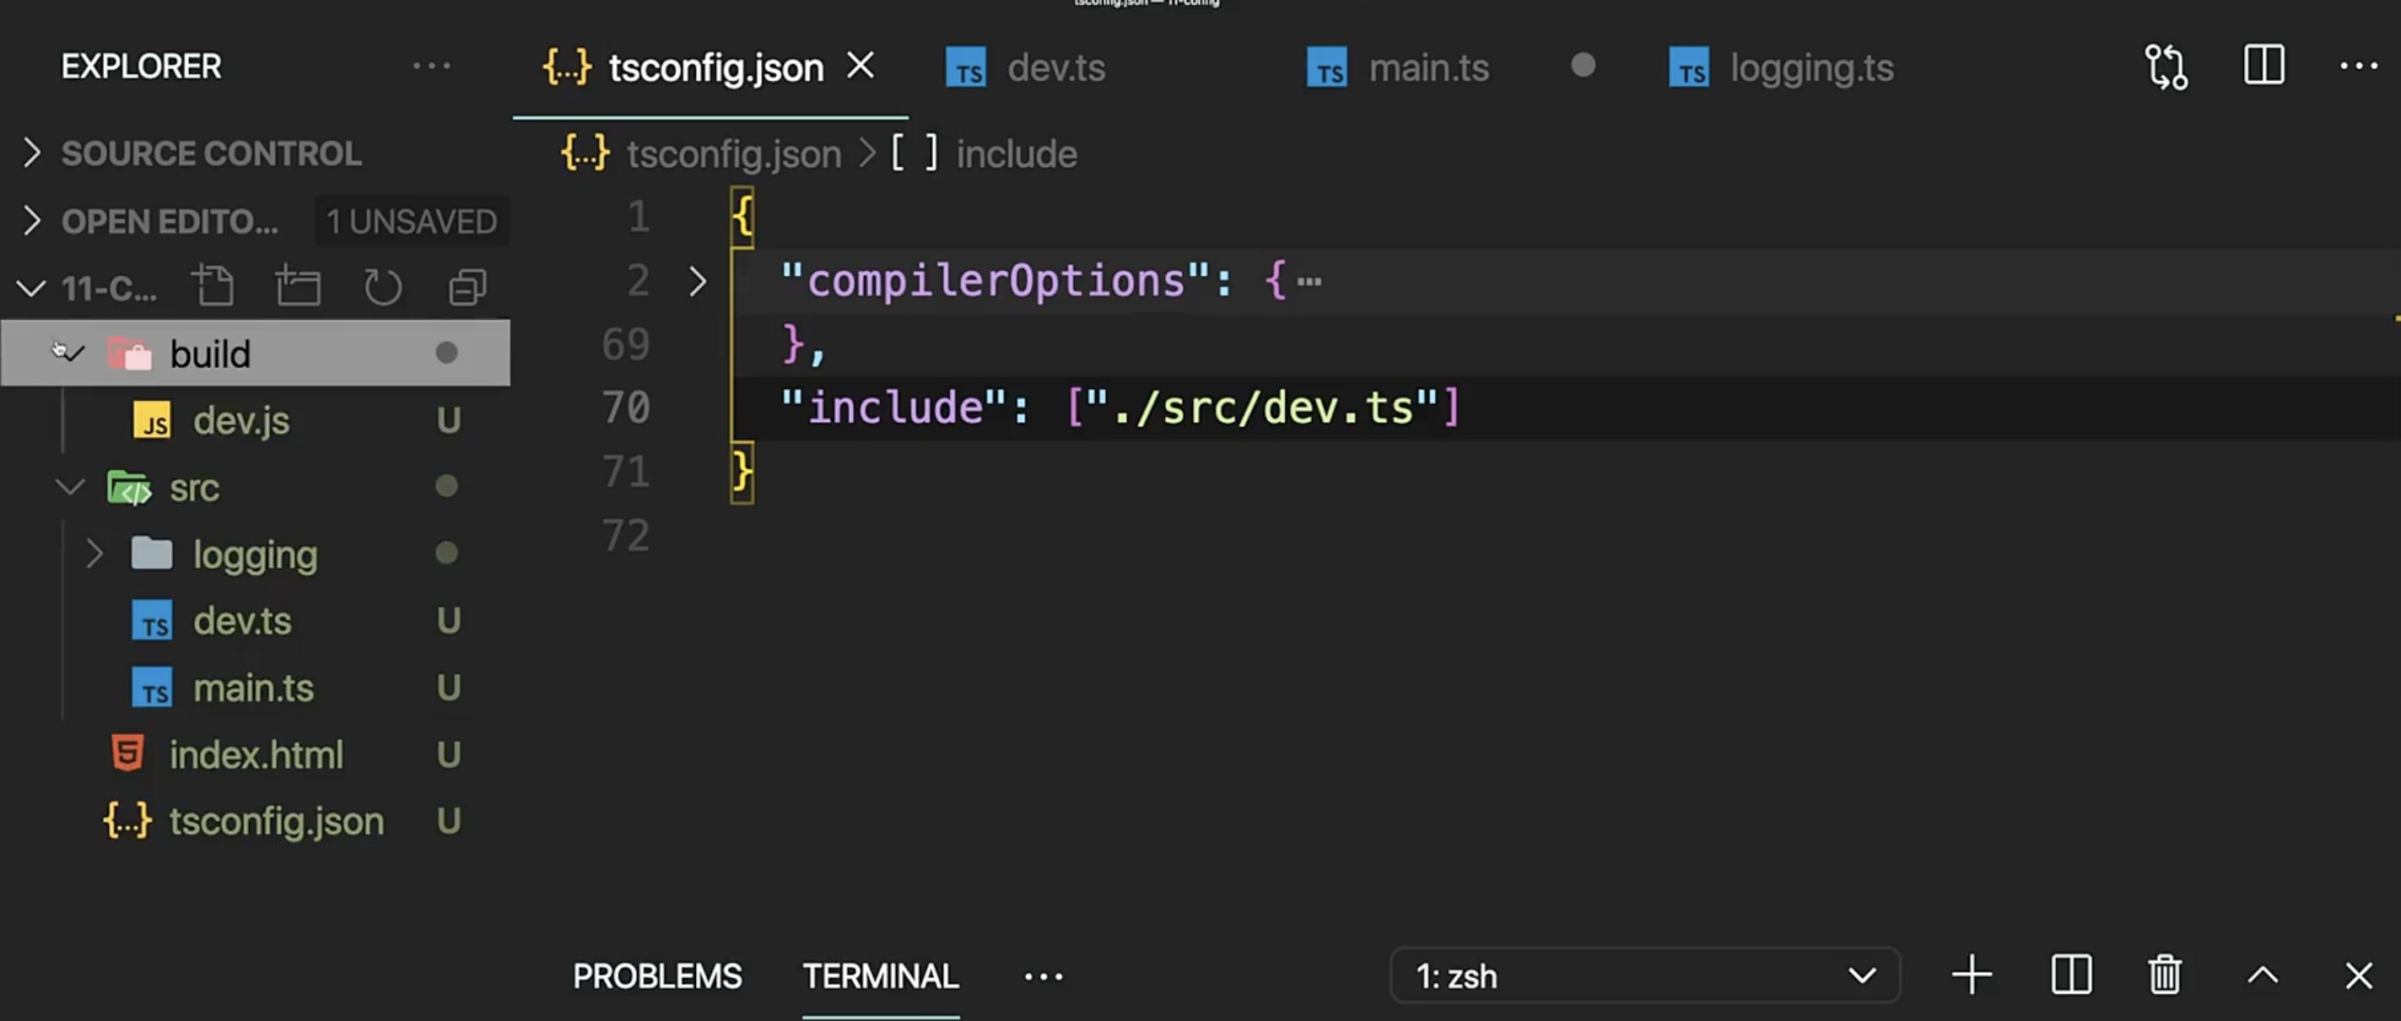Click the New File icon in explorer
Image resolution: width=2401 pixels, height=1021 pixels.
pos(213,286)
